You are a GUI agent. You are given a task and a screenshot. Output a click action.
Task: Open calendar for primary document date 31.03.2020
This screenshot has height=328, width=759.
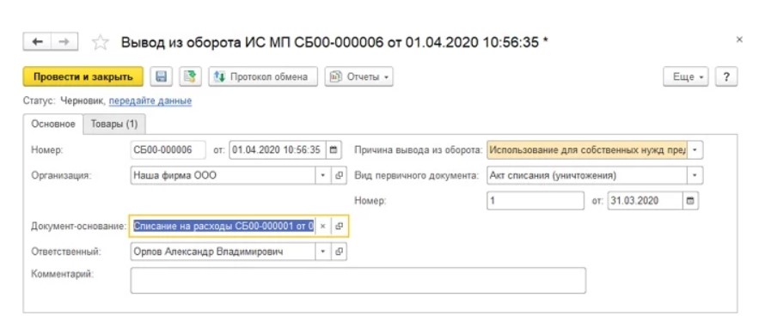pos(689,201)
